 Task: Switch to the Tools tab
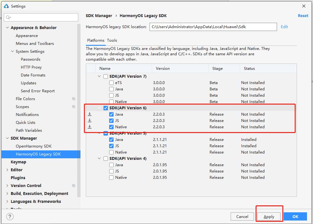click(x=112, y=40)
